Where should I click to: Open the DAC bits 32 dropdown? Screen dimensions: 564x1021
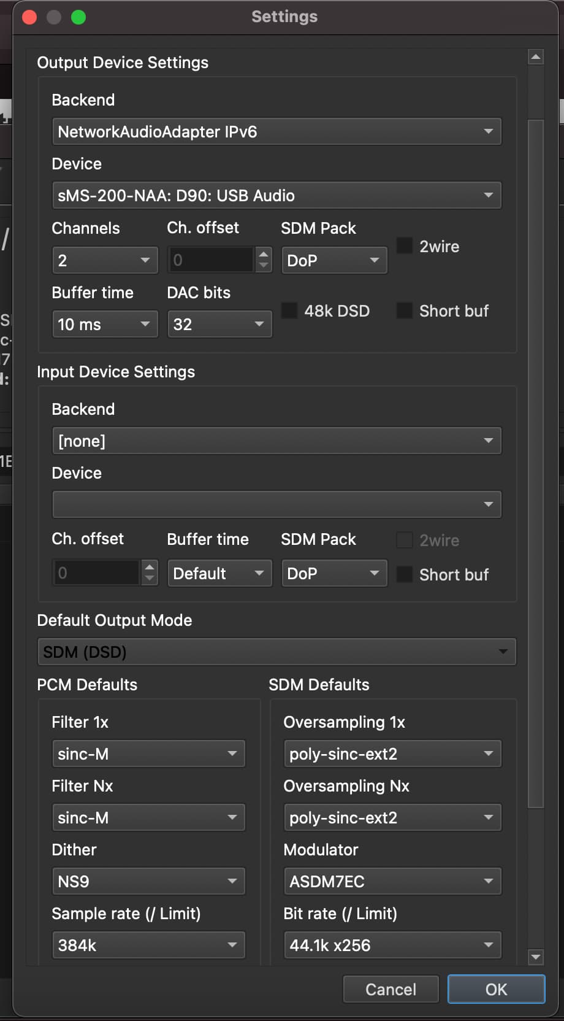(219, 324)
